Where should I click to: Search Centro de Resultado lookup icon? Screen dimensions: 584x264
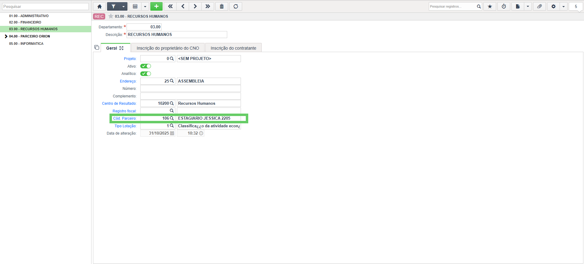pos(172,104)
